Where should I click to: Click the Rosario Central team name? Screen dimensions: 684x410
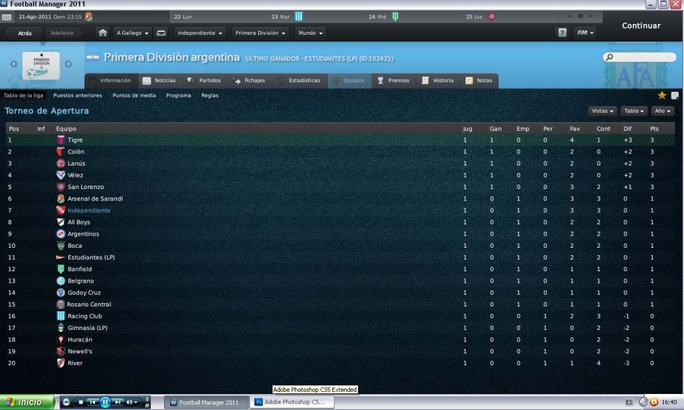[x=89, y=304]
